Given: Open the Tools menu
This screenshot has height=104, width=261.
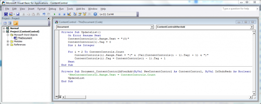Looking at the screenshot, I should [70, 9].
